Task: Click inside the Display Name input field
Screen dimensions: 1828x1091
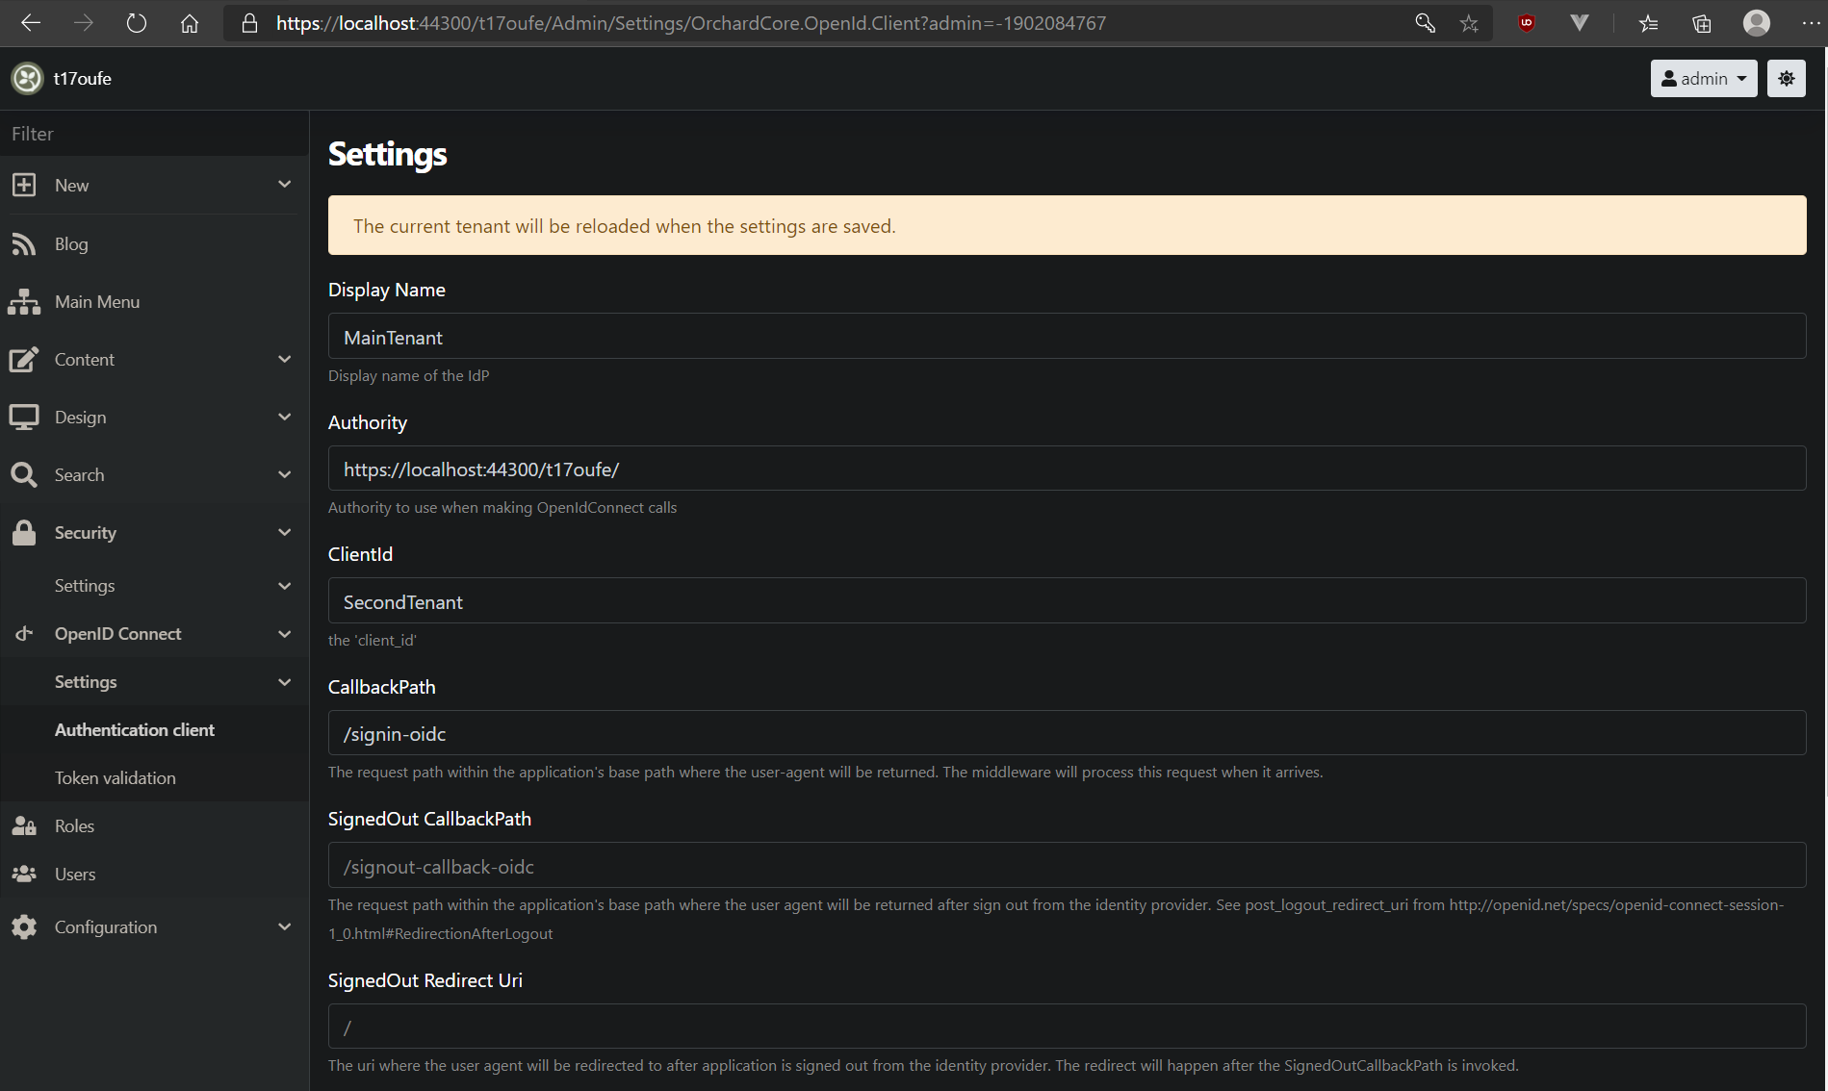Action: coord(1067,336)
